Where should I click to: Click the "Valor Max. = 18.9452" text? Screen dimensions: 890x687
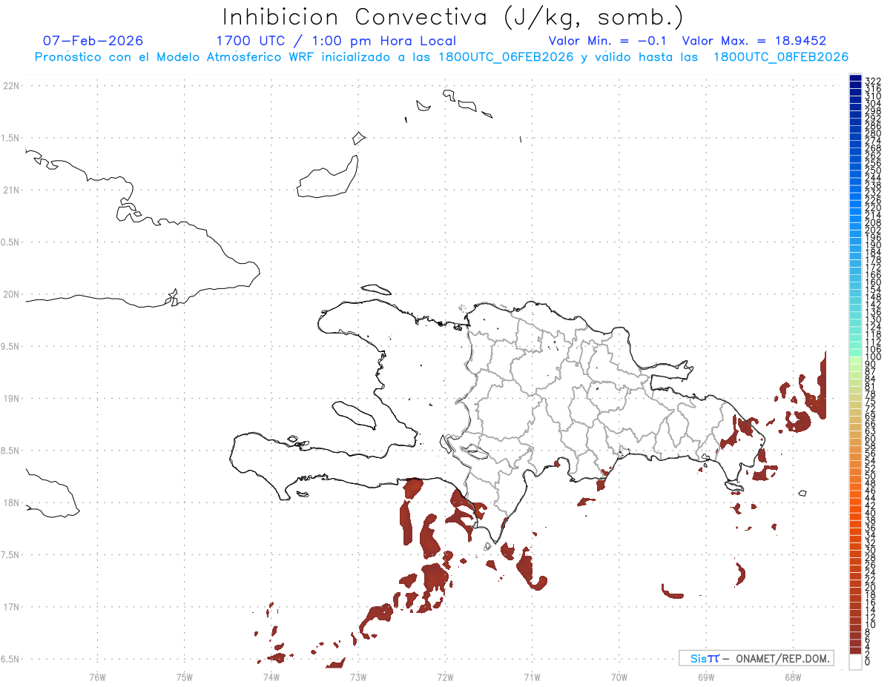754,41
